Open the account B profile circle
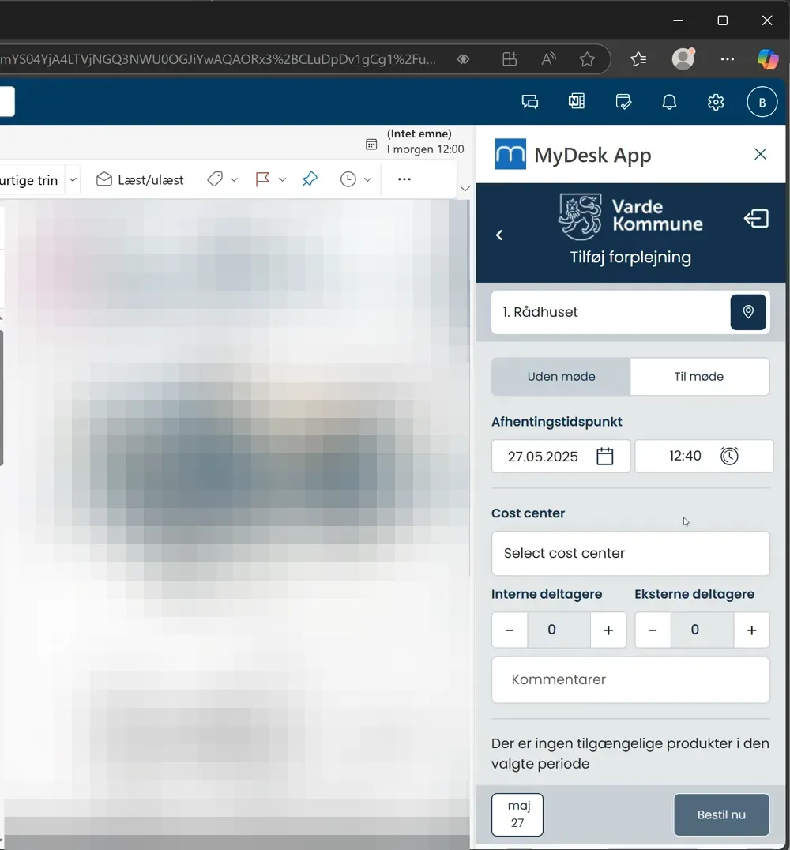 762,102
